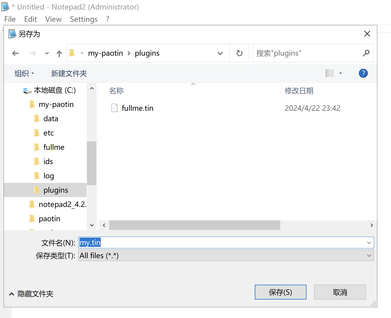391x318 pixels.
Task: Click the back navigation arrow
Action: click(x=15, y=53)
